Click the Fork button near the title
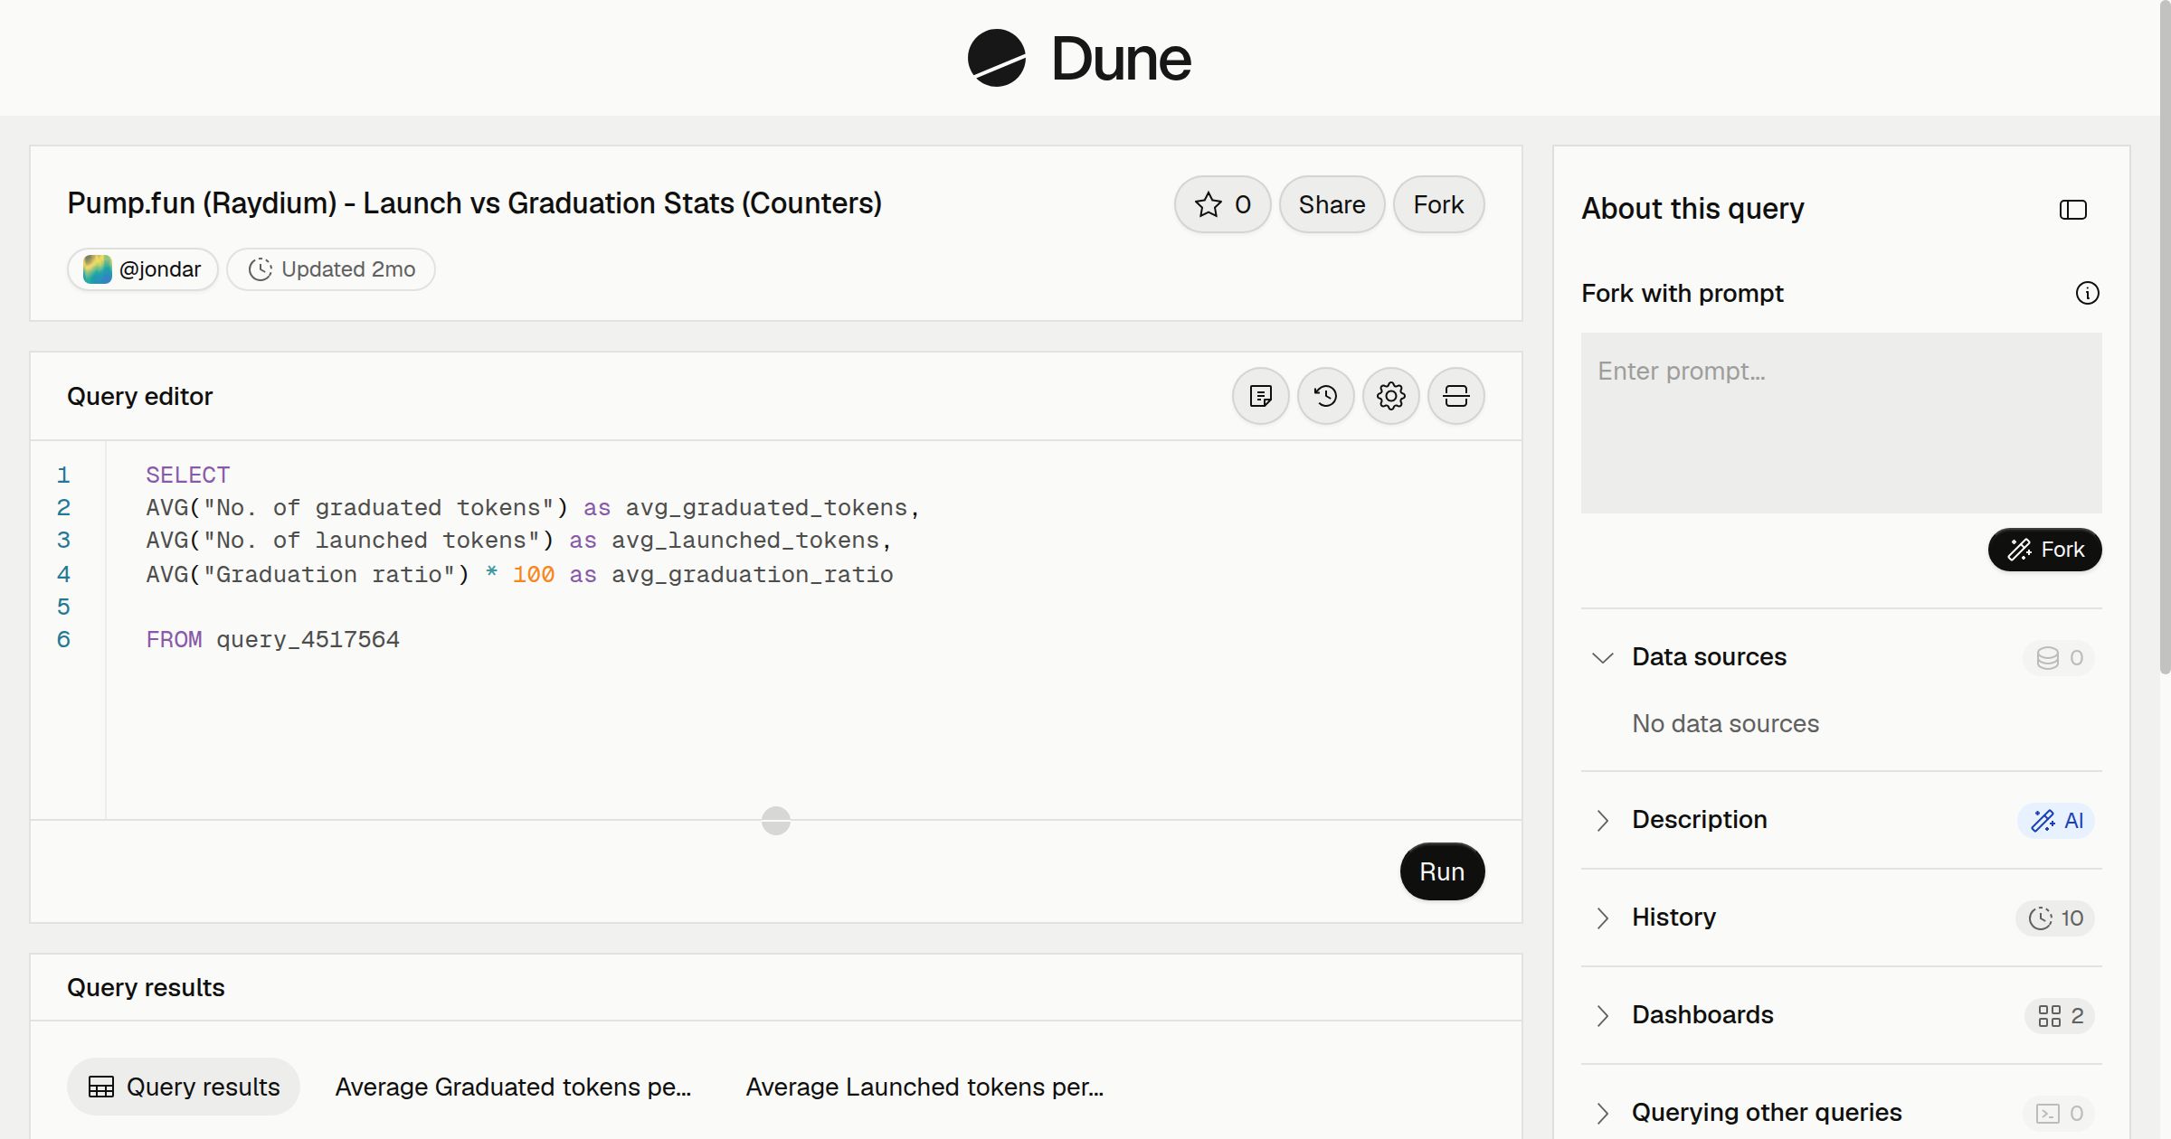 (1438, 204)
